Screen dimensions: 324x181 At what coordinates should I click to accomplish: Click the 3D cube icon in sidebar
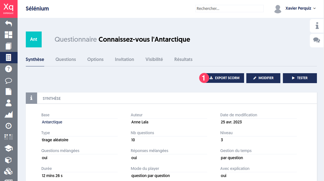(x=9, y=159)
